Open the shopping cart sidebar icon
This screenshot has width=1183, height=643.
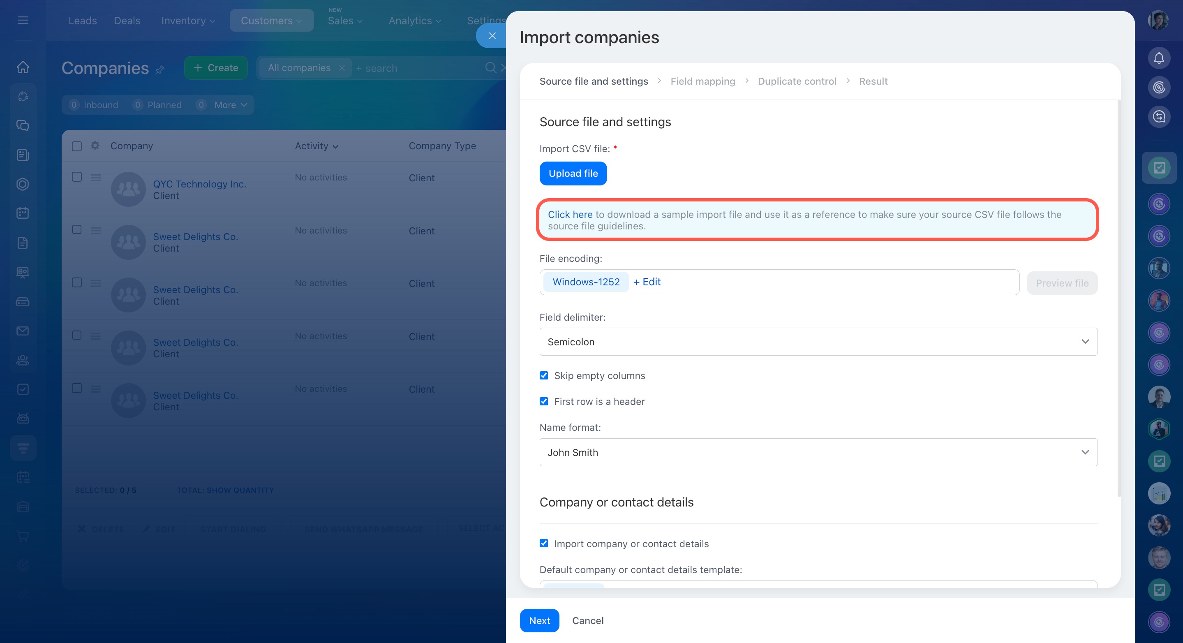pyautogui.click(x=23, y=536)
